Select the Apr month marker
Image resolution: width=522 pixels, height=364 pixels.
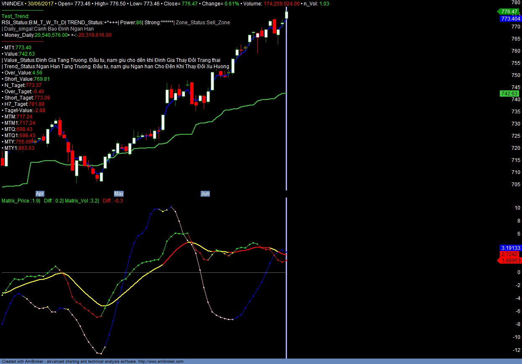point(40,194)
